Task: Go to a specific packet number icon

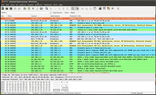Action: [59, 9]
